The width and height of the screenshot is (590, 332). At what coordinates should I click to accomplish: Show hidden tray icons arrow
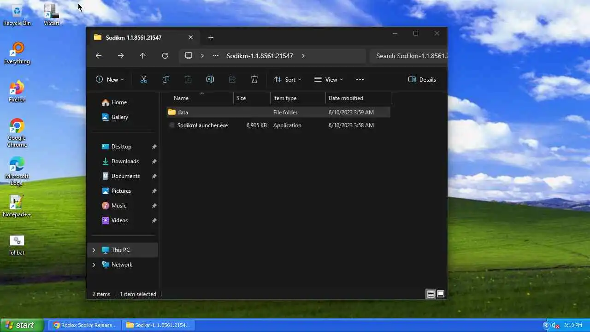click(x=546, y=325)
